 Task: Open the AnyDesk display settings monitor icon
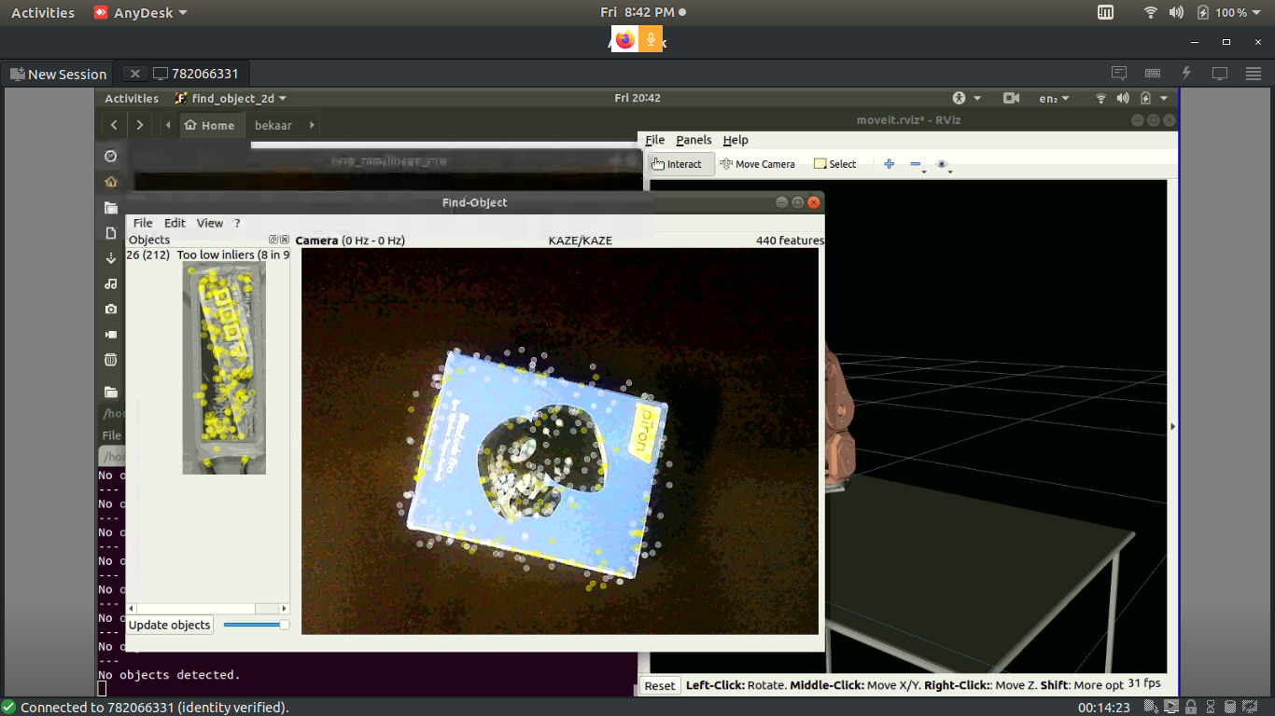1219,74
